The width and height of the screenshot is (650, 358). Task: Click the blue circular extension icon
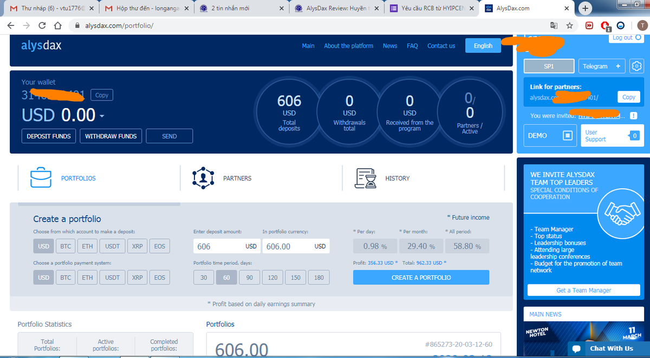coord(621,25)
